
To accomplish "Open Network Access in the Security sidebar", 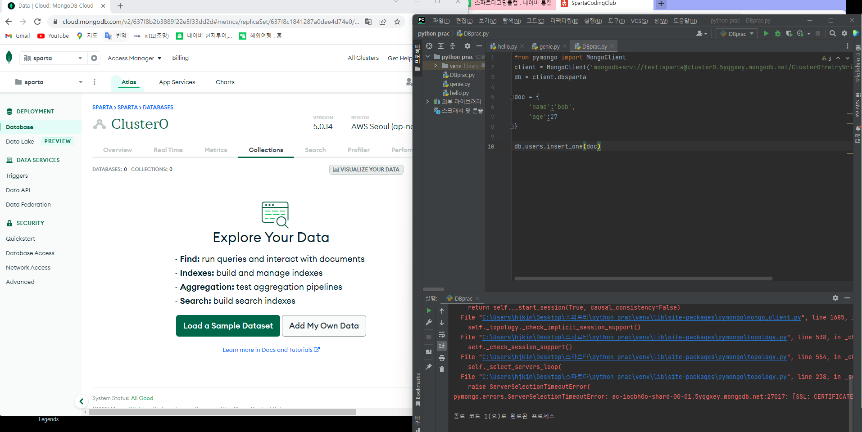I will pos(28,267).
